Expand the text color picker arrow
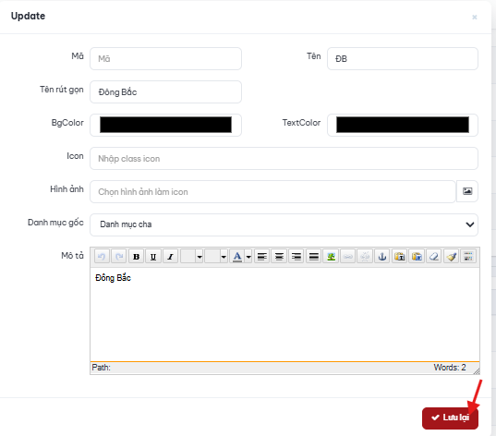The image size is (496, 436). click(x=248, y=256)
